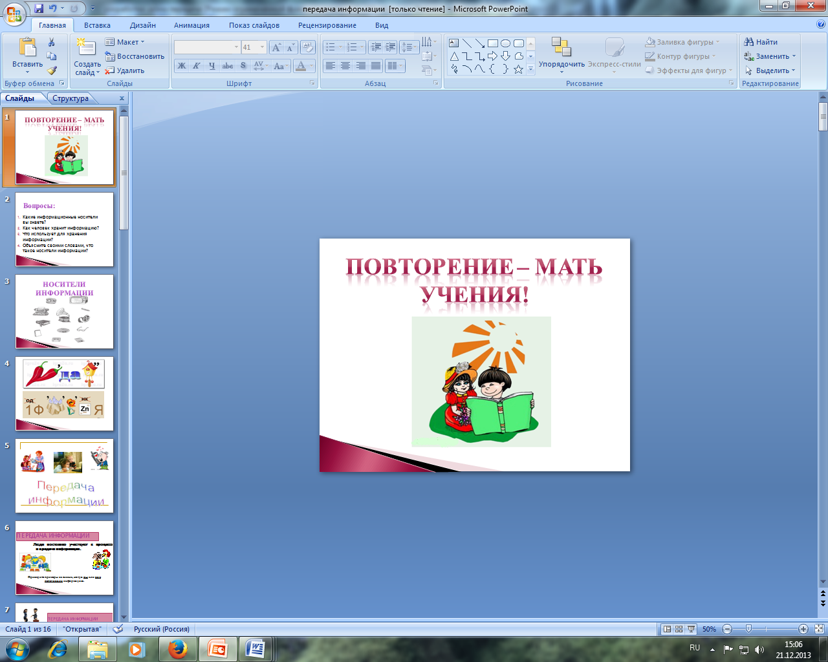Image resolution: width=828 pixels, height=662 pixels.
Task: Open the Показ слайдов tab
Action: point(254,25)
